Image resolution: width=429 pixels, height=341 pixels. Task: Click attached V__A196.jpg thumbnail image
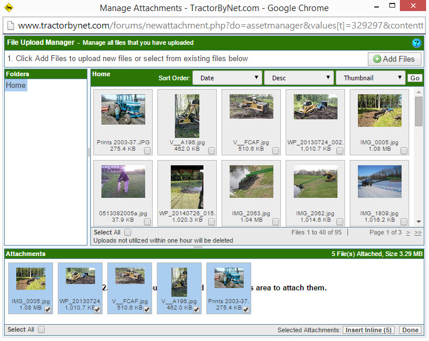pos(179,282)
